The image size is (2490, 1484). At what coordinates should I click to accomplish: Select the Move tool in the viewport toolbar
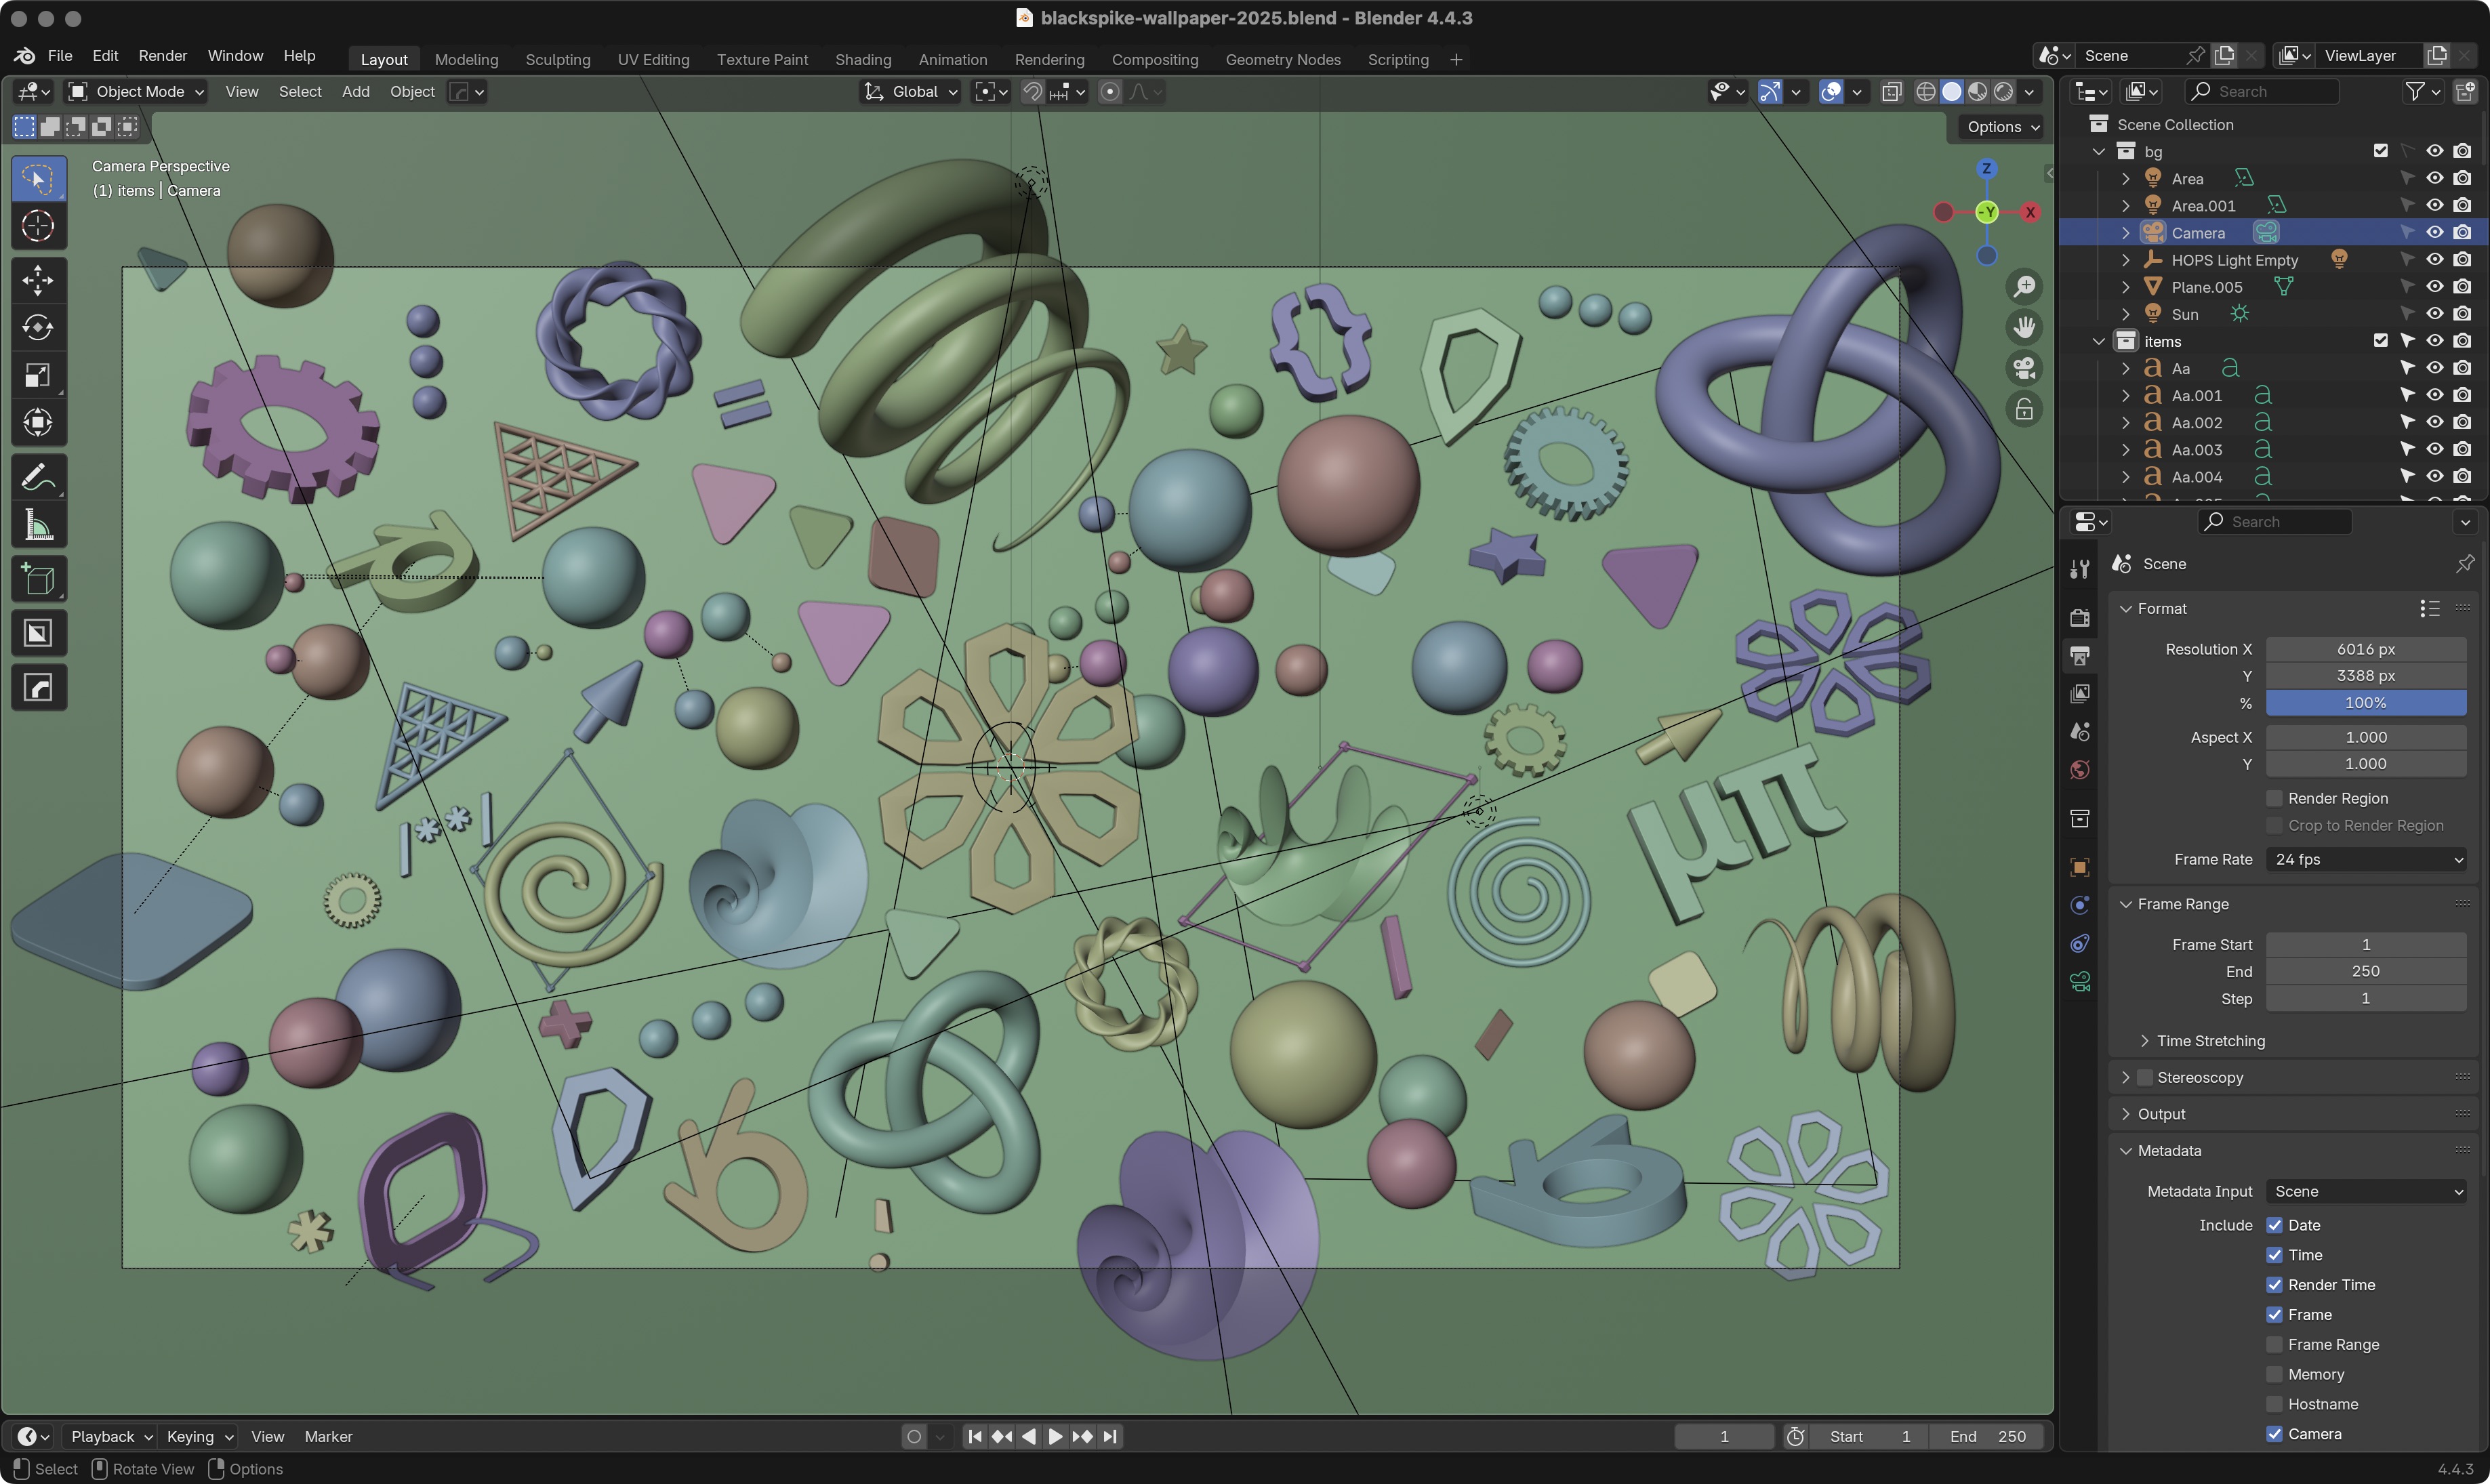click(37, 280)
